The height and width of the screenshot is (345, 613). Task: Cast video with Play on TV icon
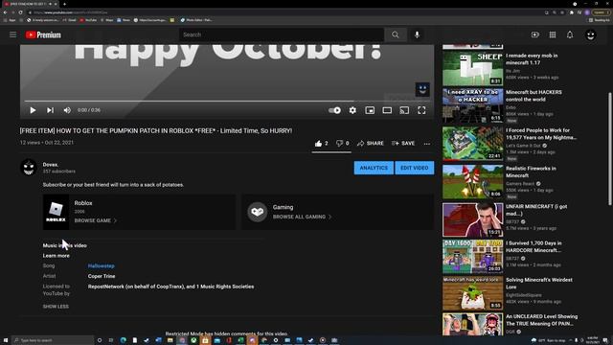[404, 110]
